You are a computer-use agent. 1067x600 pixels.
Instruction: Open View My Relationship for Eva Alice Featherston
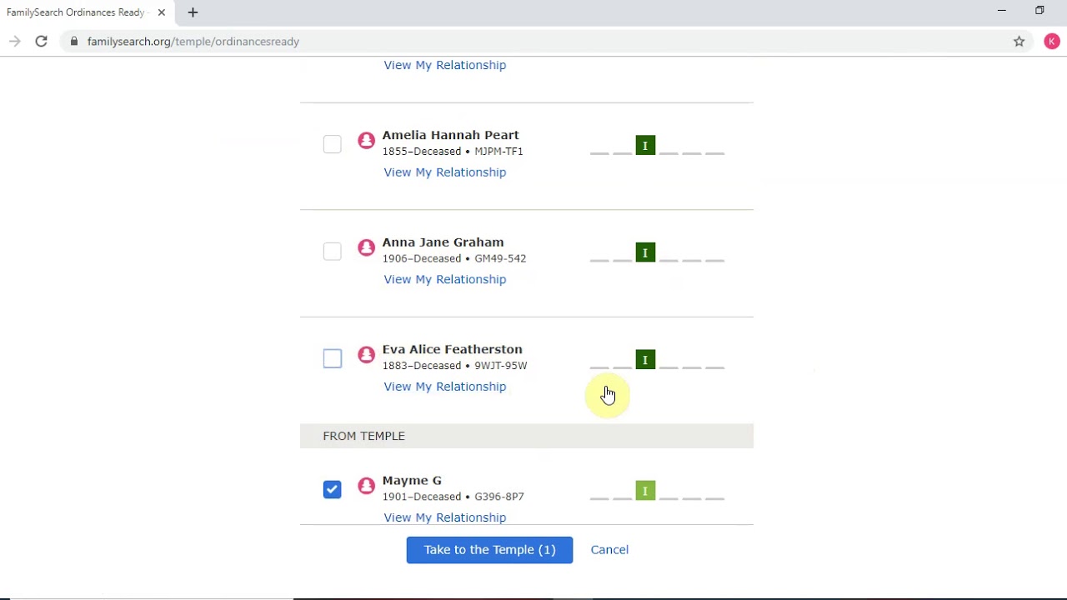444,387
